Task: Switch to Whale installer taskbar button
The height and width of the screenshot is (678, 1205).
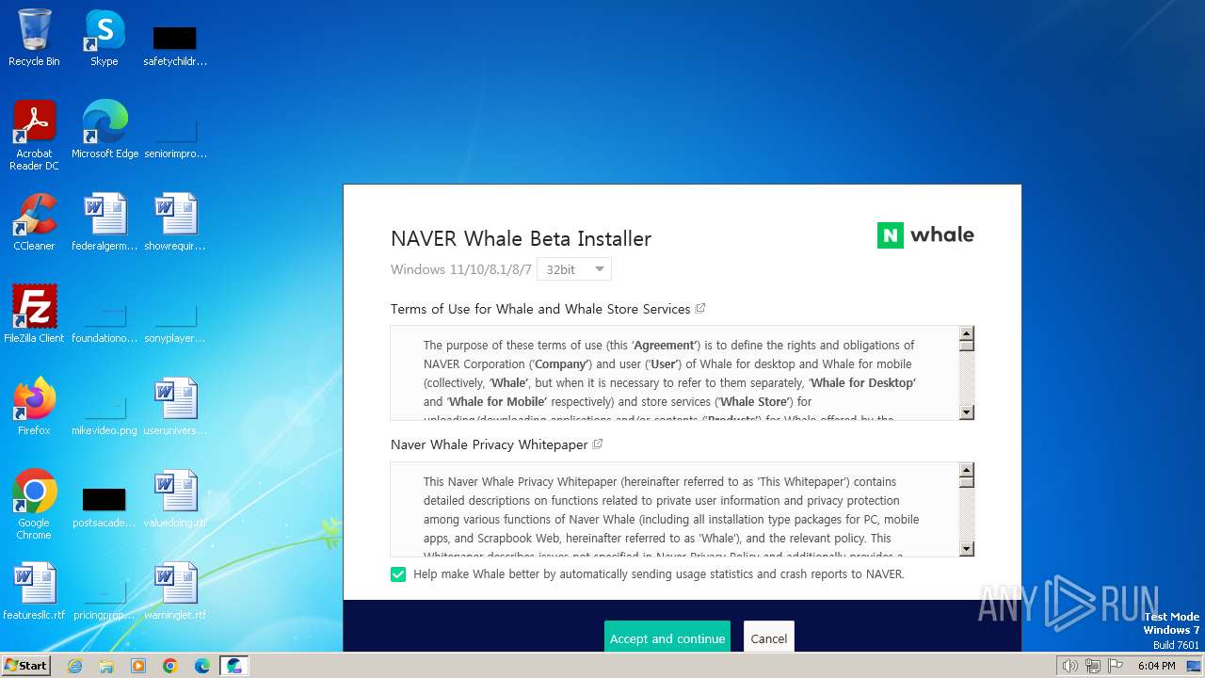Action: click(234, 666)
